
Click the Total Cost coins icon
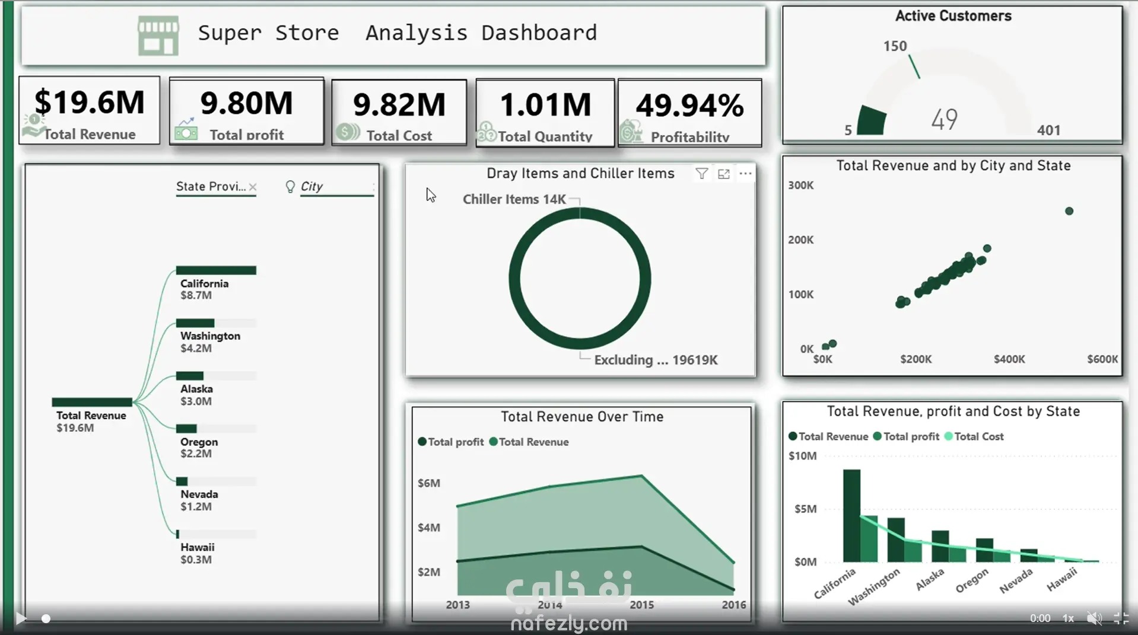coord(348,132)
